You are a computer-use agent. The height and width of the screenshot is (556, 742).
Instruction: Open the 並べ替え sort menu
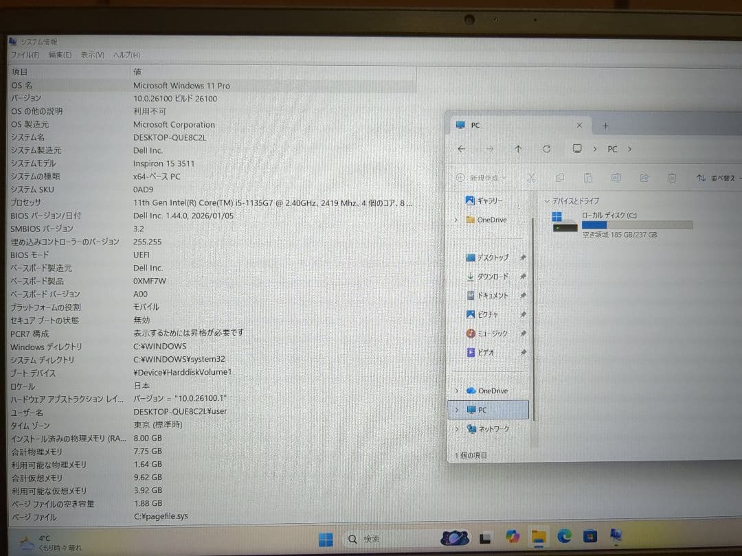click(x=715, y=177)
